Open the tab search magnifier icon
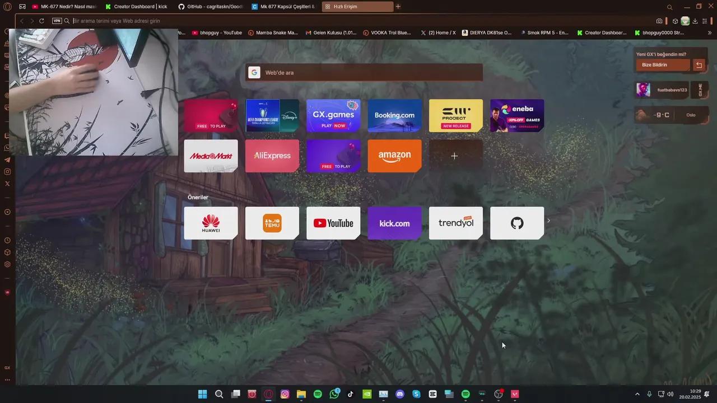 click(x=669, y=7)
